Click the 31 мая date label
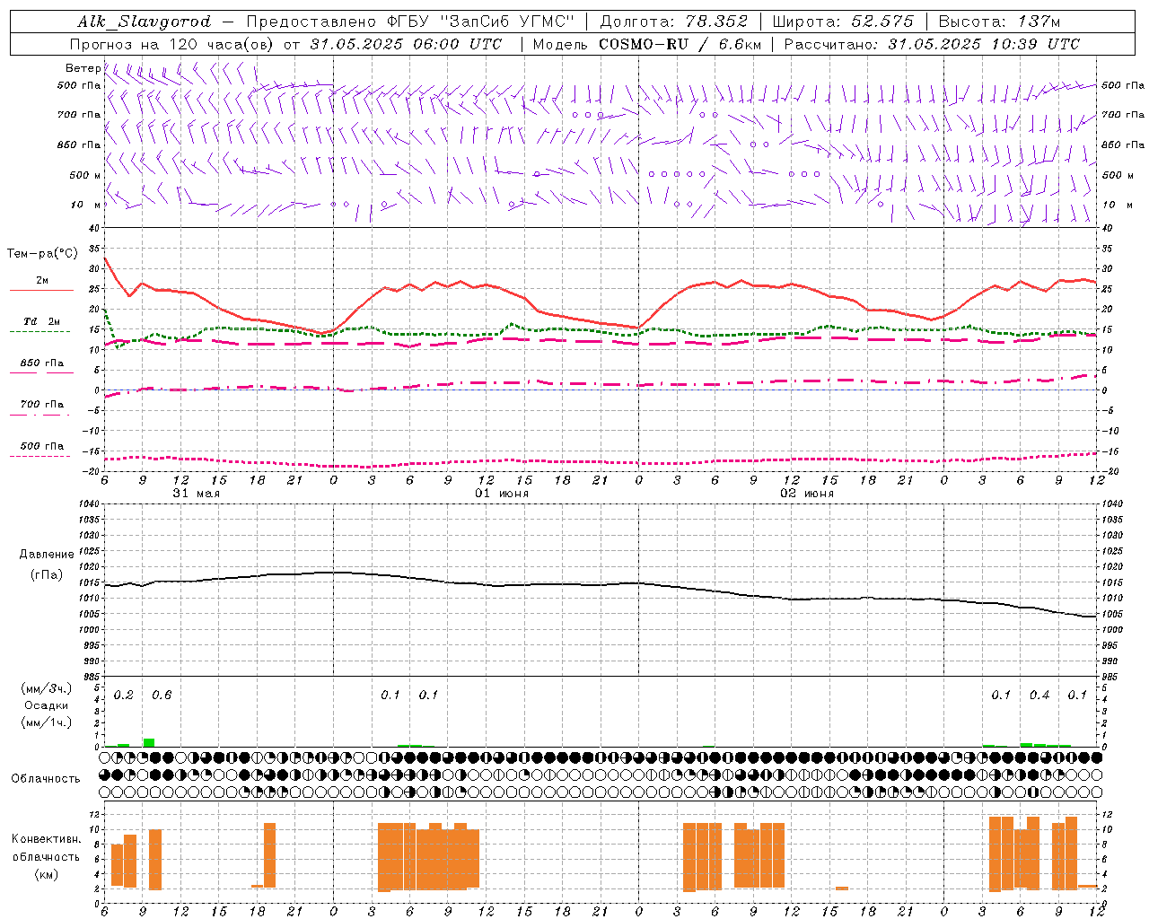The height and width of the screenshot is (919, 1149). (196, 494)
